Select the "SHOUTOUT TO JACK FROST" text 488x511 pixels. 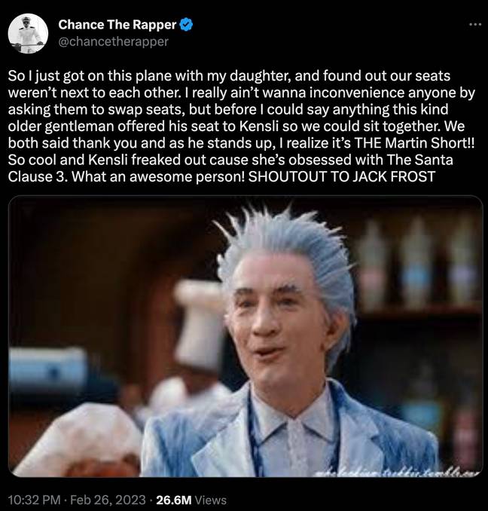[x=341, y=176]
